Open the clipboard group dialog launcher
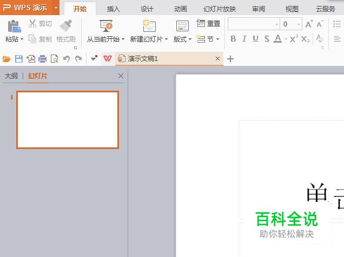The width and height of the screenshot is (344, 257). [76, 48]
